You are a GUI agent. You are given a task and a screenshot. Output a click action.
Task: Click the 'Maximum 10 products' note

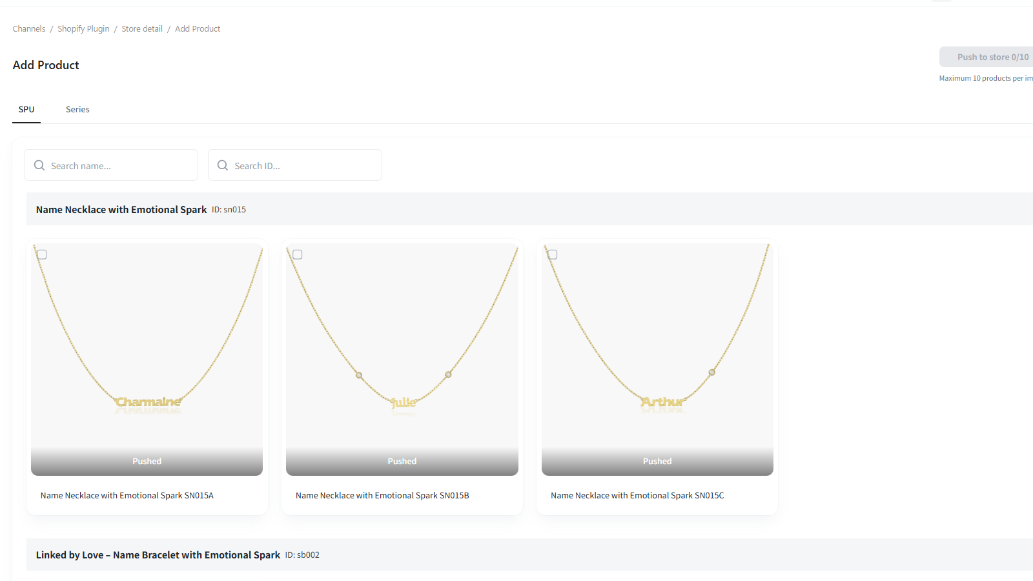[x=986, y=78]
